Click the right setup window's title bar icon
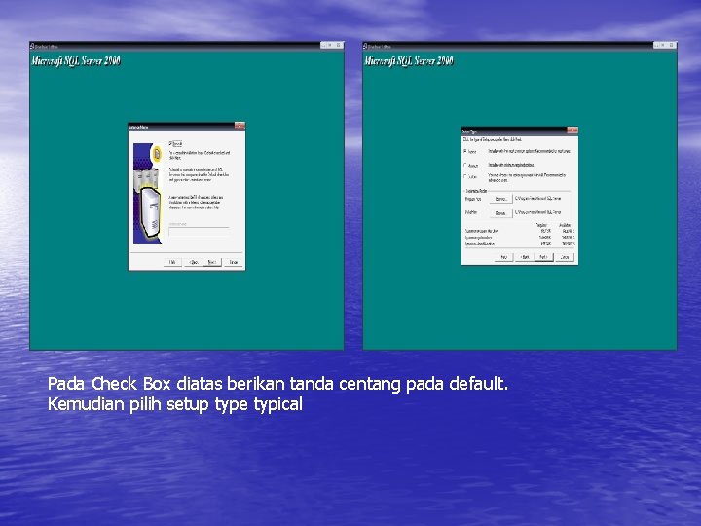This screenshot has width=701, height=526. 365,46
